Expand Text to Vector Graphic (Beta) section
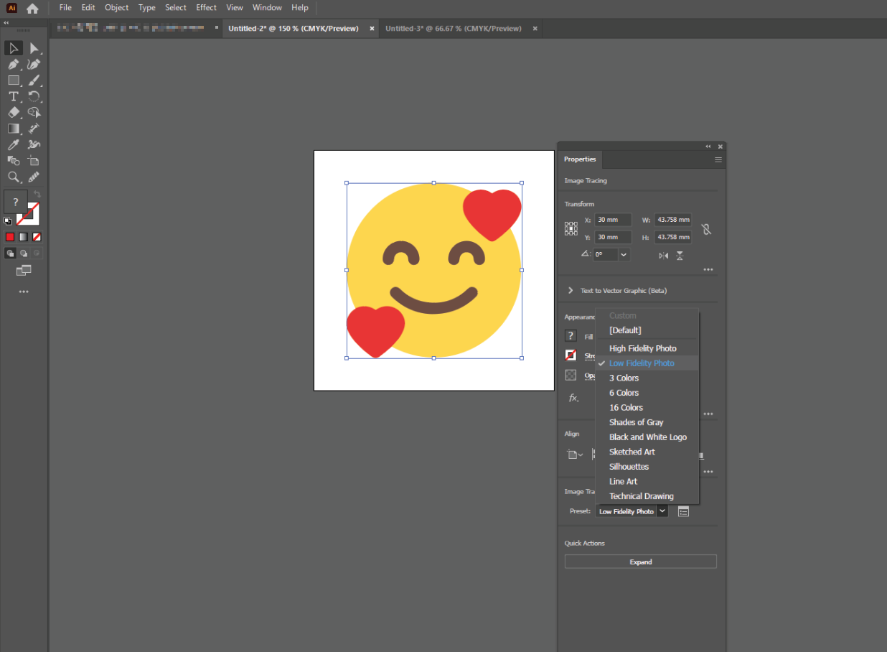Viewport: 887px width, 652px height. point(571,291)
